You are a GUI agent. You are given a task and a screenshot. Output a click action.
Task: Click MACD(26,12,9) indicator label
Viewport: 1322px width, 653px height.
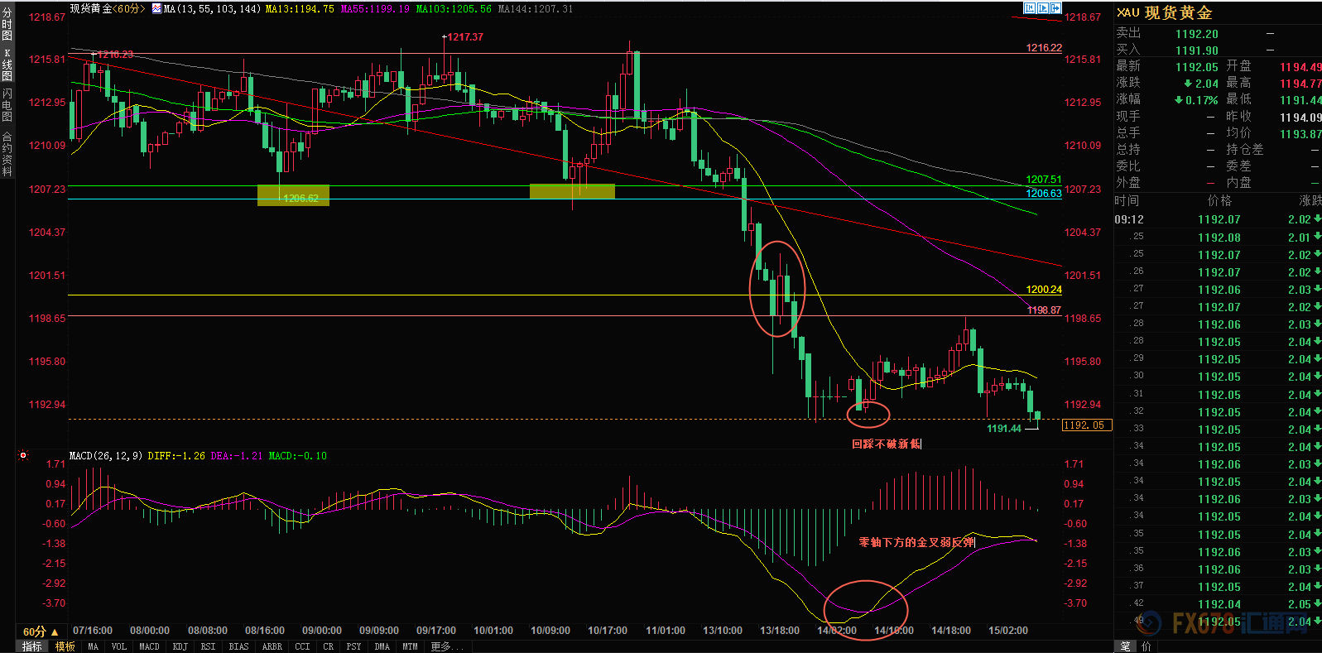(106, 456)
